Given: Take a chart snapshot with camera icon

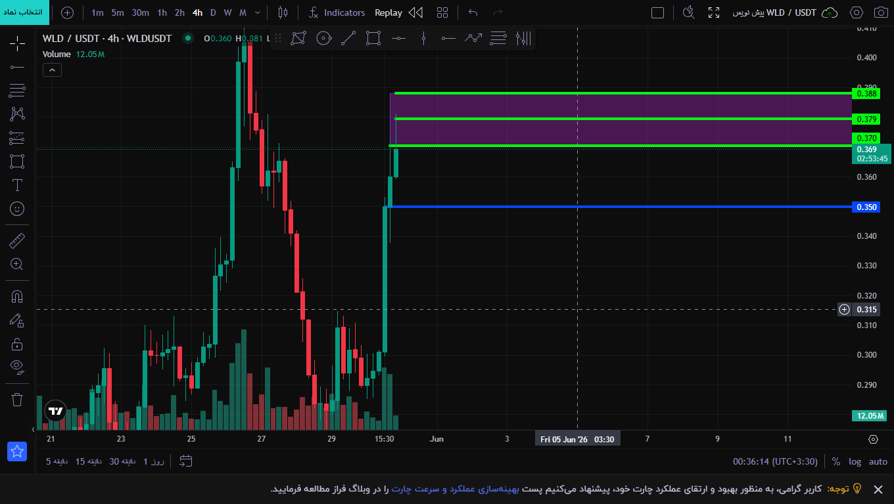Looking at the screenshot, I should point(880,12).
